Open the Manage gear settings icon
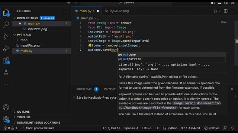The height and width of the screenshot is (133, 238). point(6,119)
